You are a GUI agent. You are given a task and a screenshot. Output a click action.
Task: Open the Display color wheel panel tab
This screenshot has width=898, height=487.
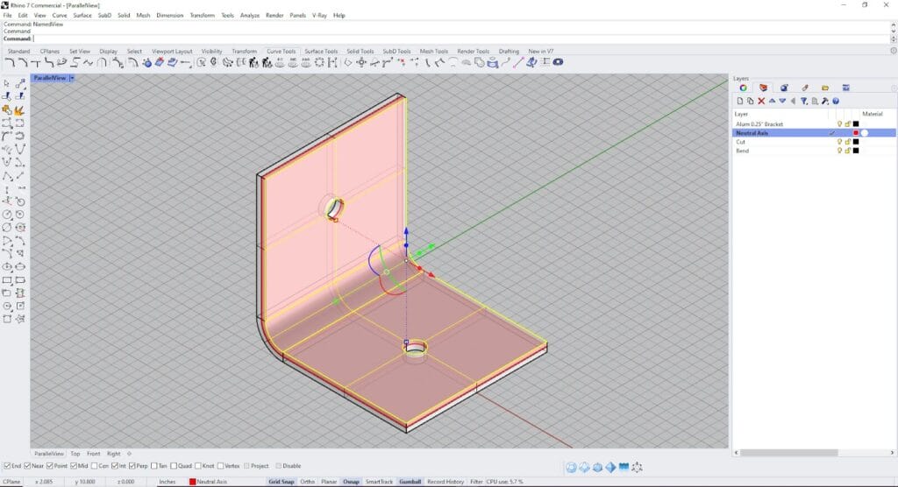(743, 88)
